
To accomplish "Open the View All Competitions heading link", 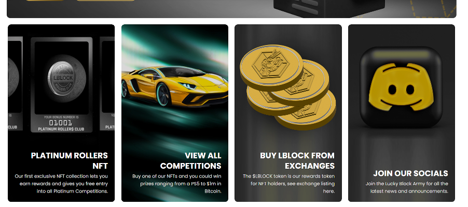I will [x=191, y=160].
